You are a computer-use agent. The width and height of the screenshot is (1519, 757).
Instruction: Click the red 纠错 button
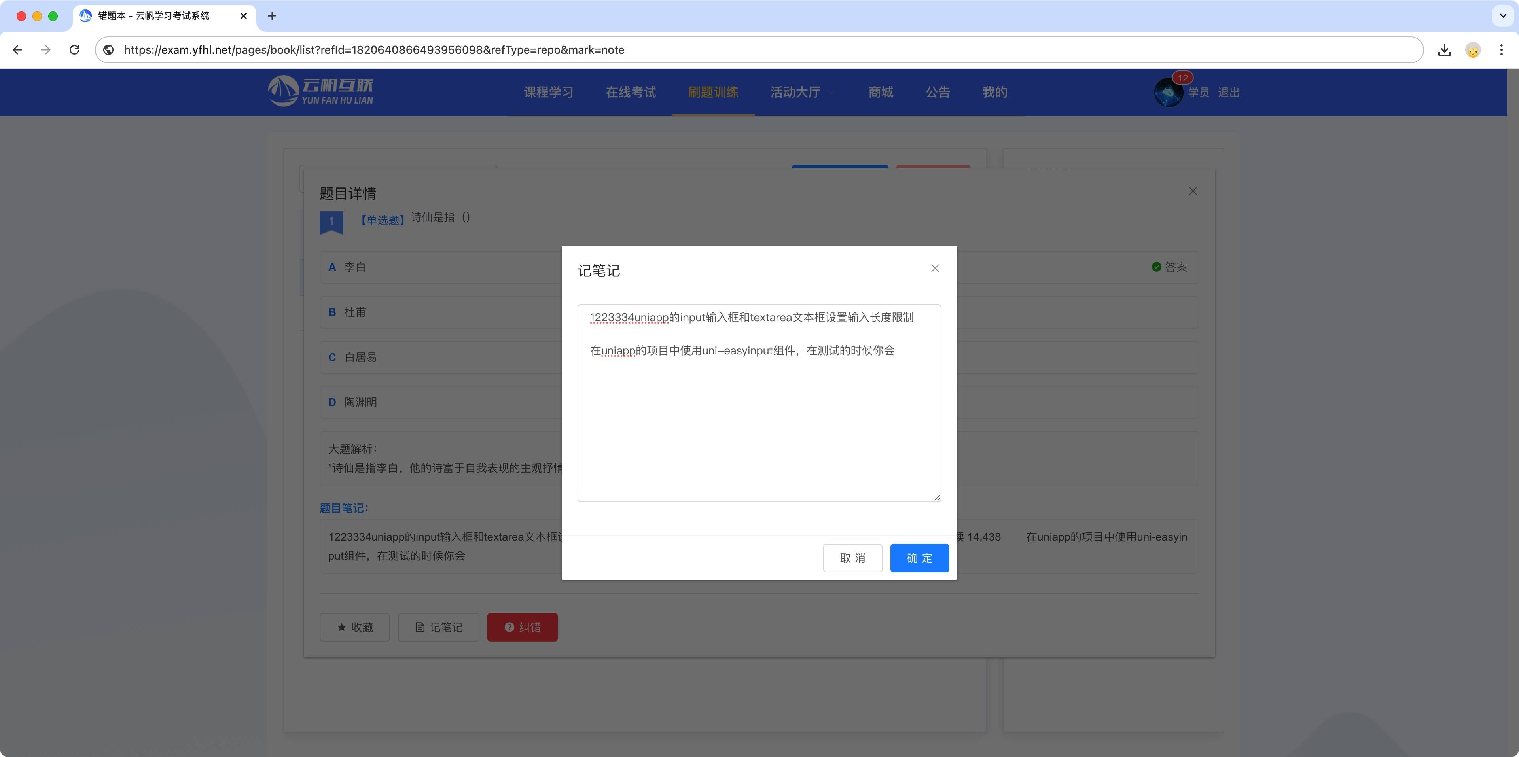coord(522,627)
